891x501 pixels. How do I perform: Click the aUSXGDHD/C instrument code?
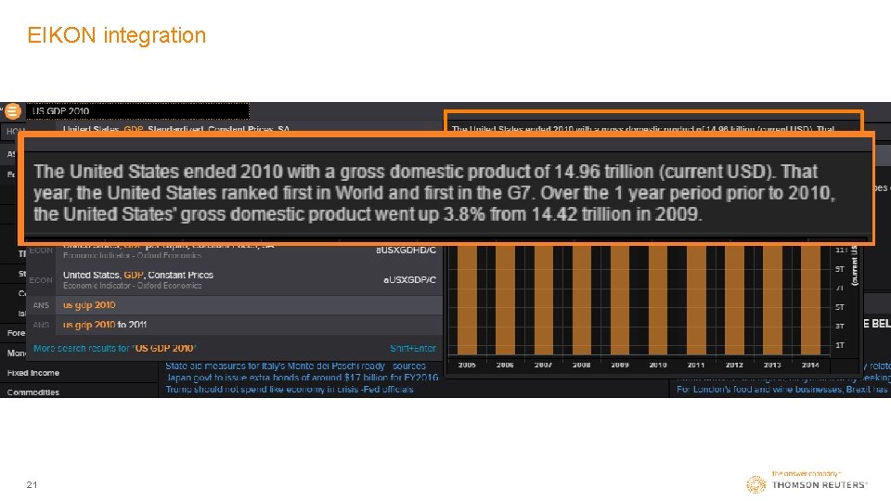pos(406,250)
